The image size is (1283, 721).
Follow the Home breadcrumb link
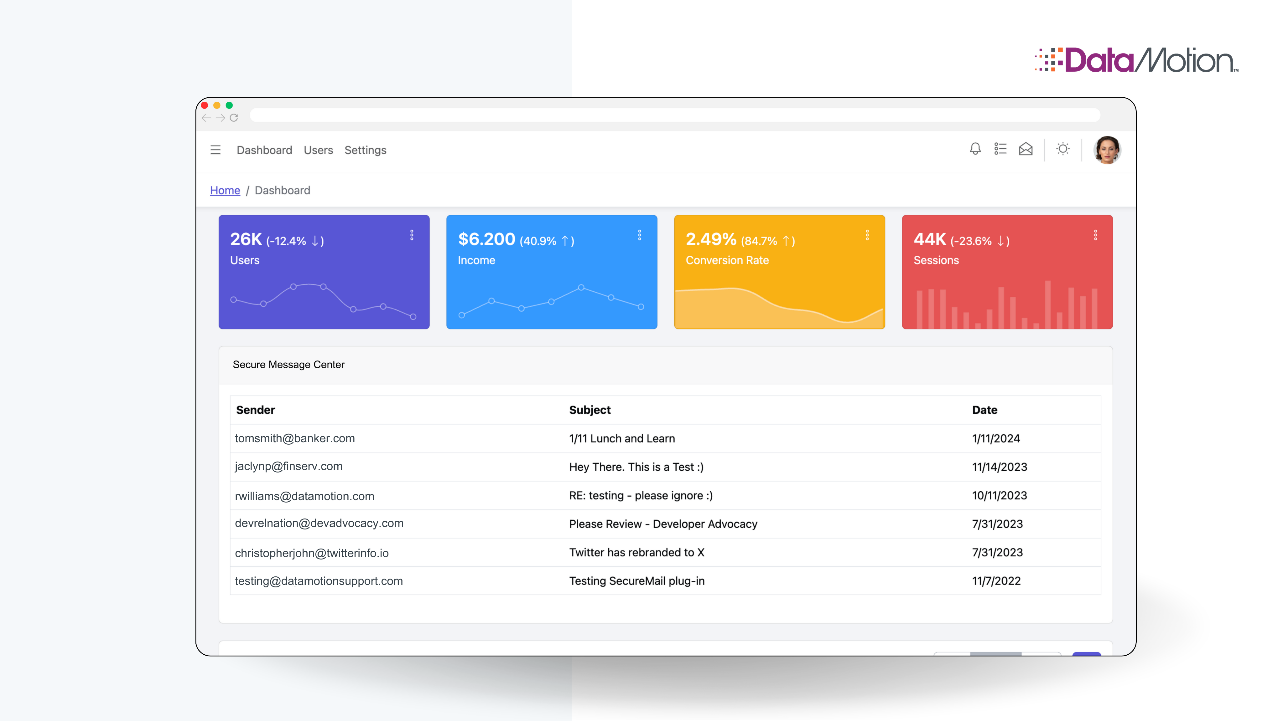(x=225, y=190)
